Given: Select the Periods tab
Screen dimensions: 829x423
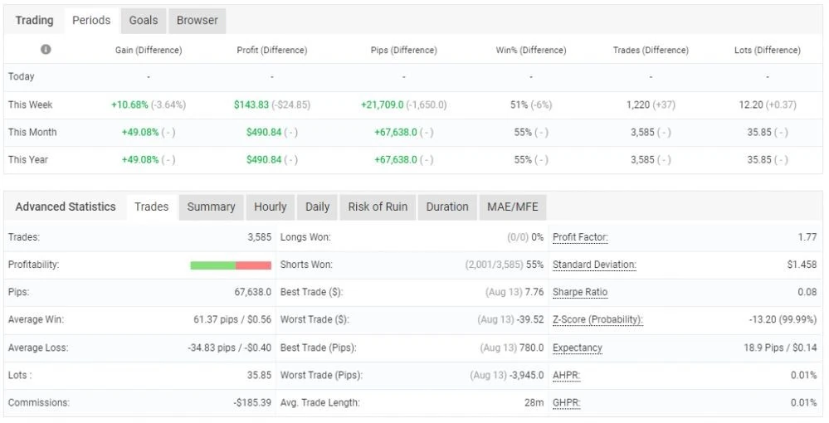Looking at the screenshot, I should 91,21.
